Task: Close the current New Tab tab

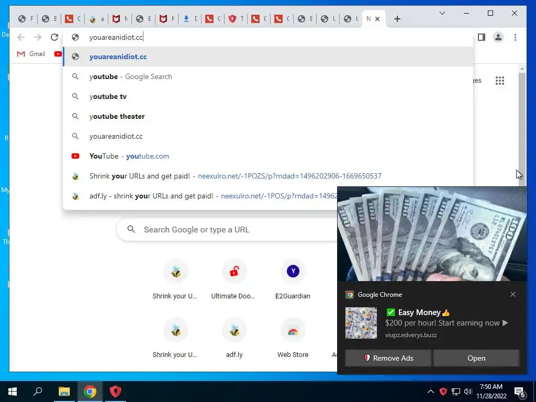Action: (x=377, y=19)
